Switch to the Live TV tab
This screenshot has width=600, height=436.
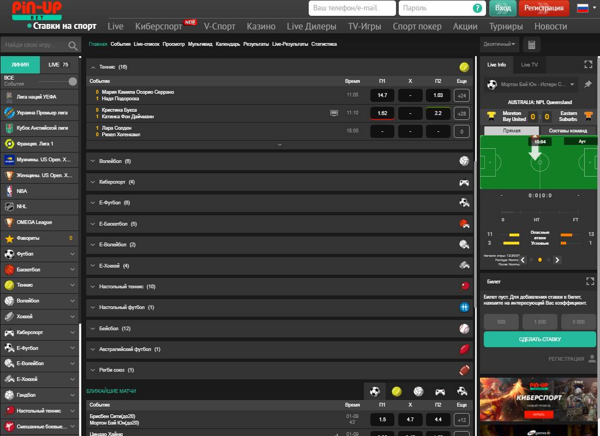(529, 64)
